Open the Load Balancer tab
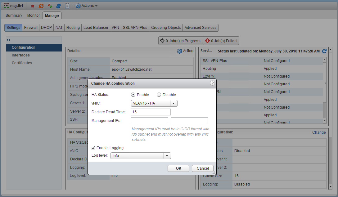 (96, 28)
